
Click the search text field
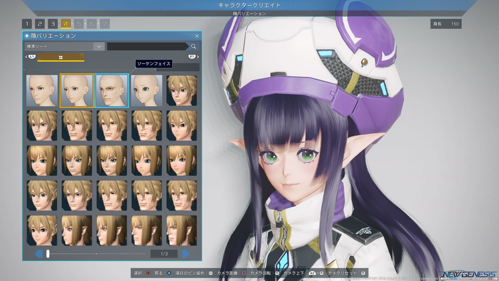pyautogui.click(x=147, y=46)
